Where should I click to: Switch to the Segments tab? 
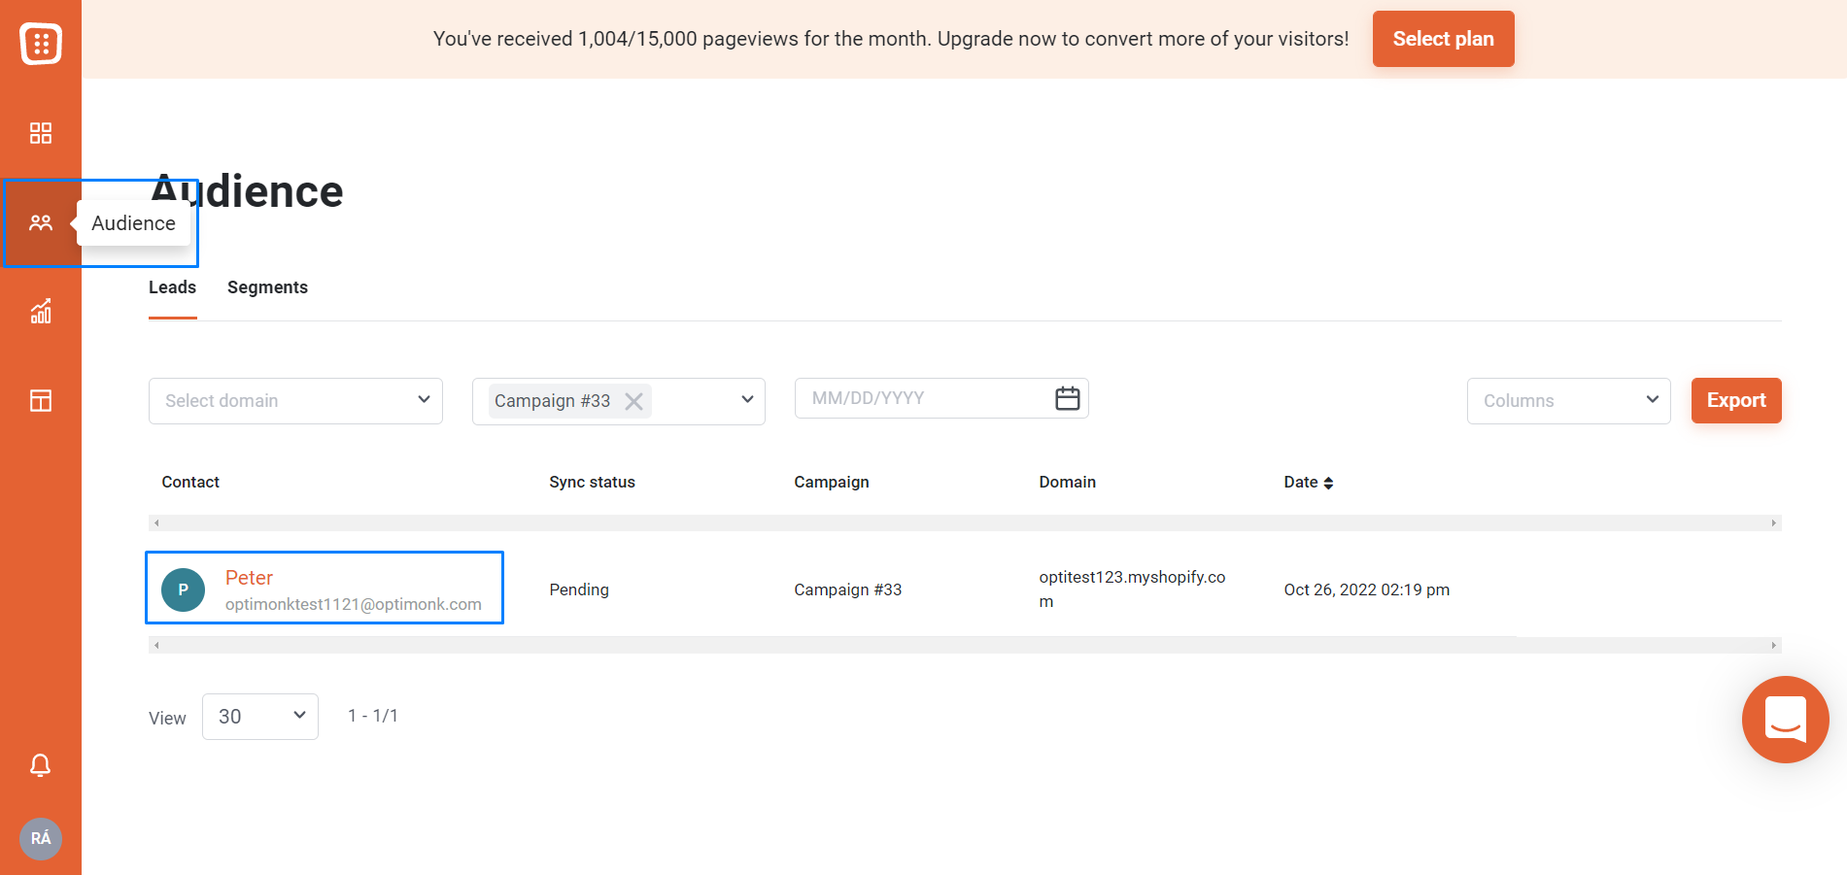(267, 287)
